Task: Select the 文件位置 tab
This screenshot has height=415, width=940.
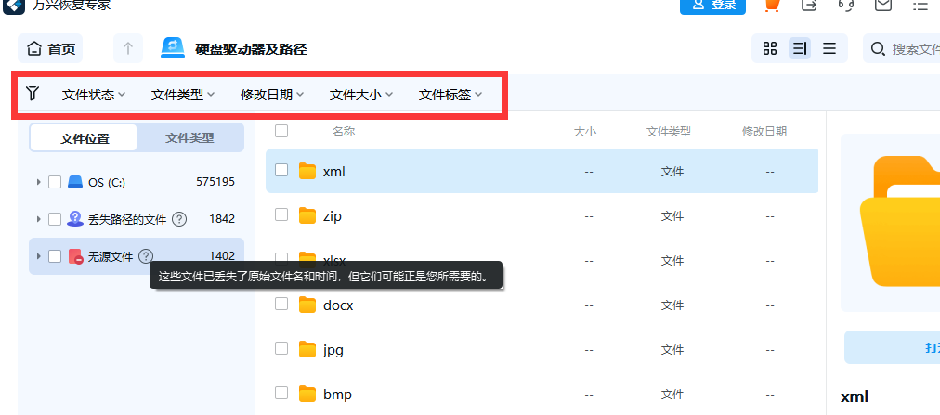Action: click(x=84, y=138)
